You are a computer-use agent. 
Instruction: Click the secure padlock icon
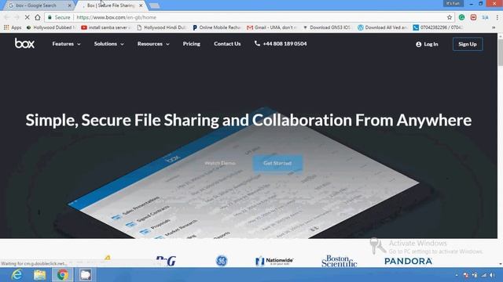(50, 17)
